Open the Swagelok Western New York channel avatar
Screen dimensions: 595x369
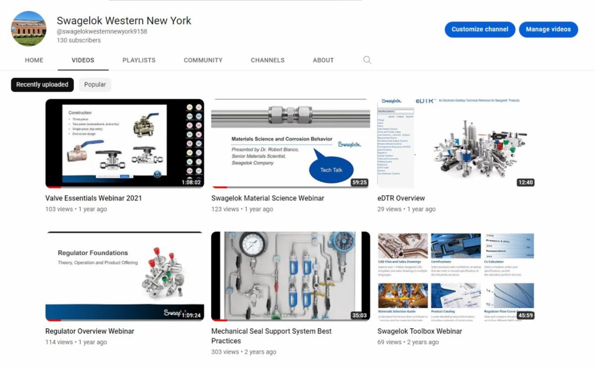click(29, 29)
